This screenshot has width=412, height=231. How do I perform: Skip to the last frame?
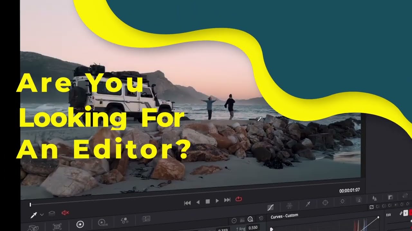(x=227, y=200)
